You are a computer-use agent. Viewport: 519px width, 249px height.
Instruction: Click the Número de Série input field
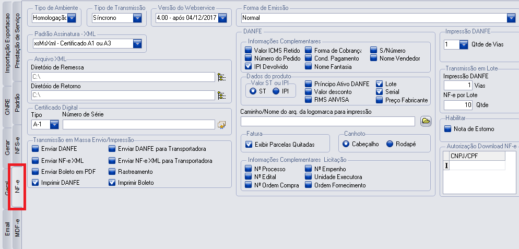tap(138, 124)
